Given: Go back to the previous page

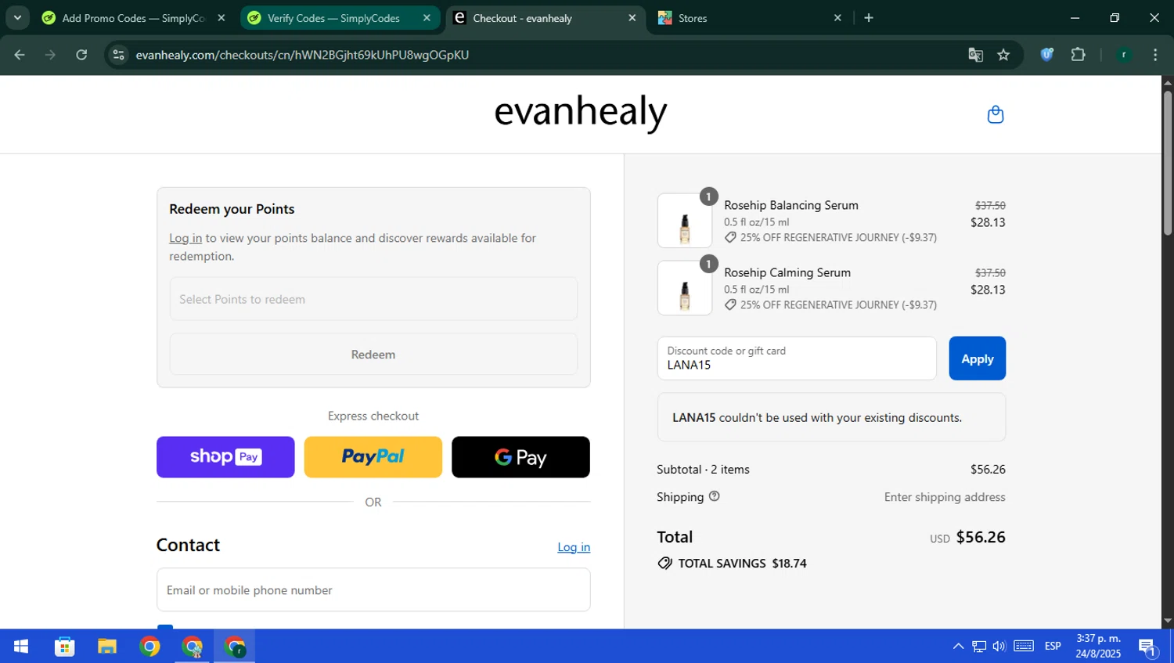Looking at the screenshot, I should 20,55.
